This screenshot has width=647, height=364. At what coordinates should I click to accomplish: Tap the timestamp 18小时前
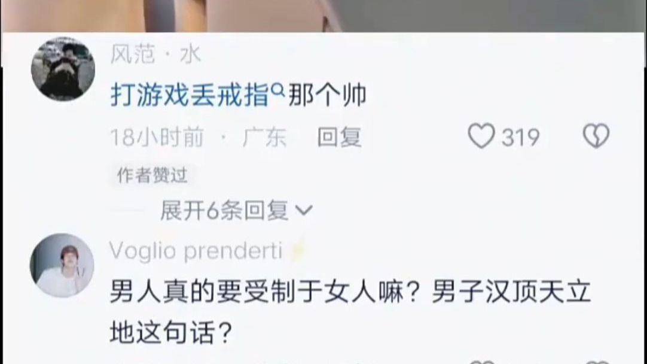[157, 137]
